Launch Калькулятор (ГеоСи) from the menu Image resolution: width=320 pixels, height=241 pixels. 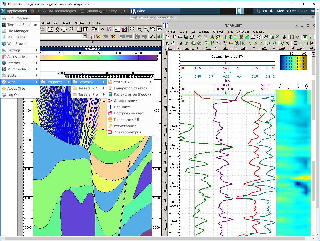[130, 94]
